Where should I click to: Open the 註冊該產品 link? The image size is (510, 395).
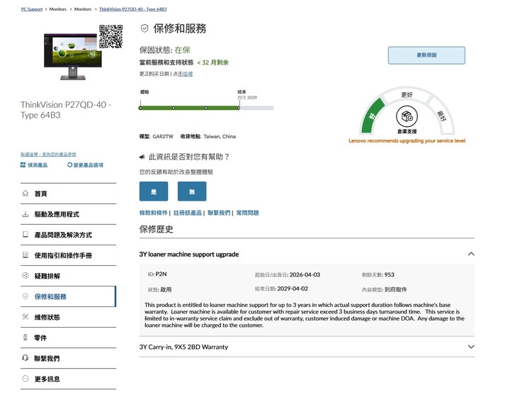pos(188,213)
